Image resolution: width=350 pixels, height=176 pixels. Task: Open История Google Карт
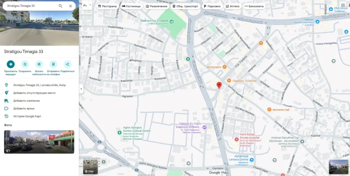click(27, 116)
